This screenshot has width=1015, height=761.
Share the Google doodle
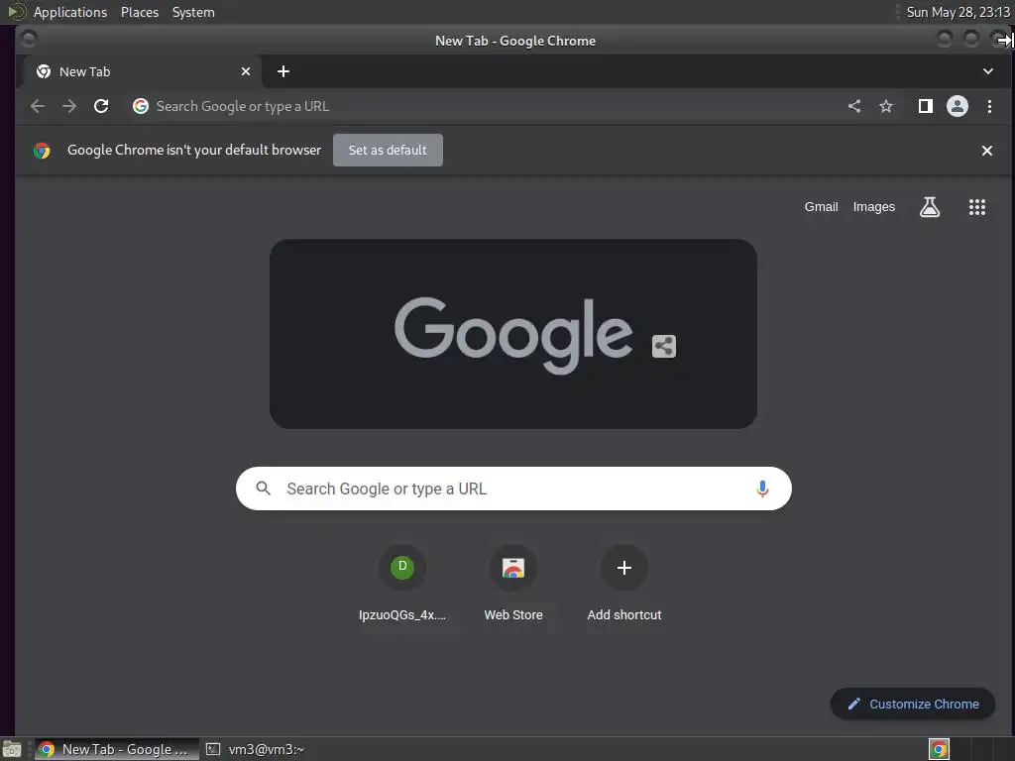663,346
